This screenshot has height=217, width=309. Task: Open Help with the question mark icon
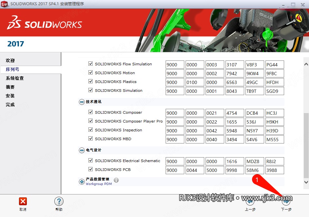coord(59,201)
